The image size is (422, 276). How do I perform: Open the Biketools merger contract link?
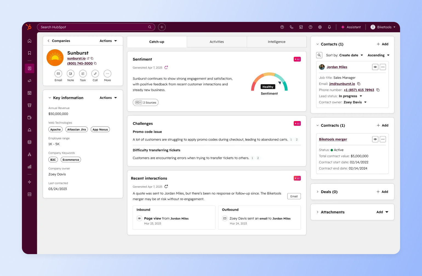[333, 139]
